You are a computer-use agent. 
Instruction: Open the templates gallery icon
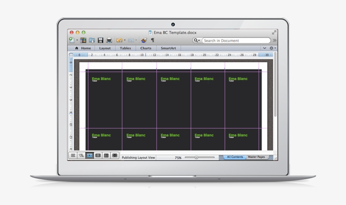83,40
